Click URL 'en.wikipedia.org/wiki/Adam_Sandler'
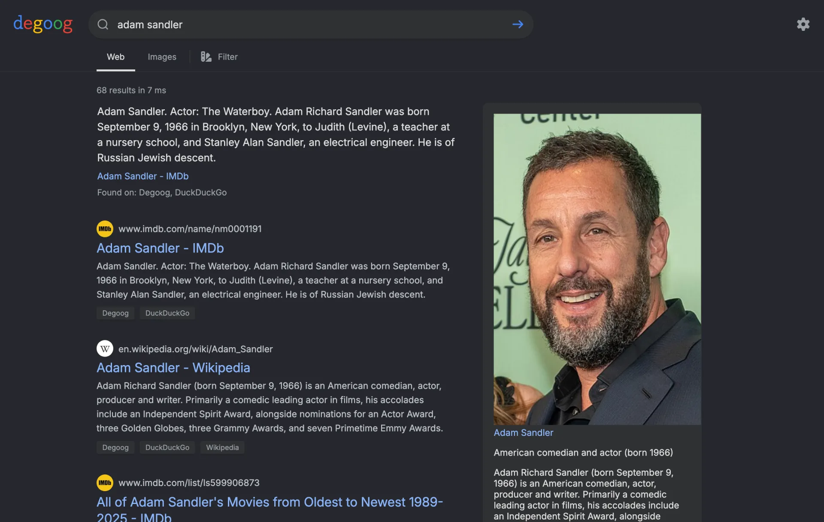Screen dimensions: 824x522 pyautogui.click(x=195, y=349)
